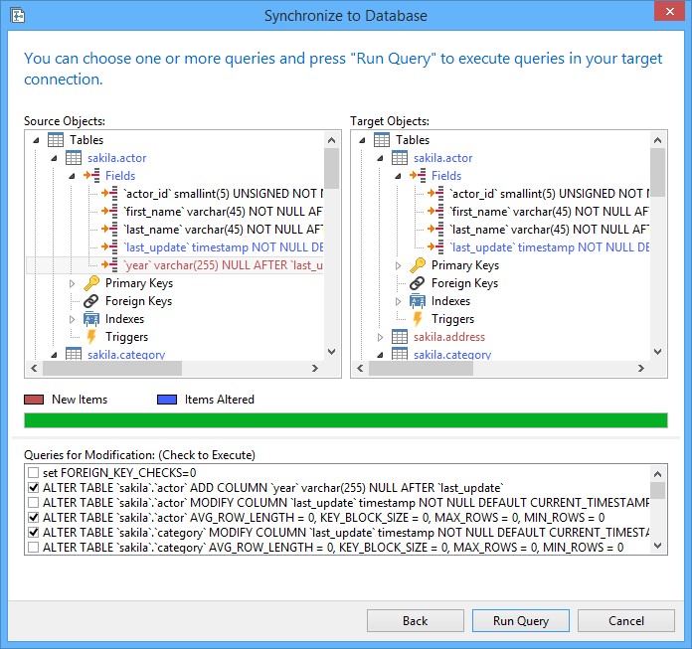The height and width of the screenshot is (649, 692).
Task: Enable the set FOREIGN_KEY_CHECKS=0 query checkbox
Action: tap(34, 473)
